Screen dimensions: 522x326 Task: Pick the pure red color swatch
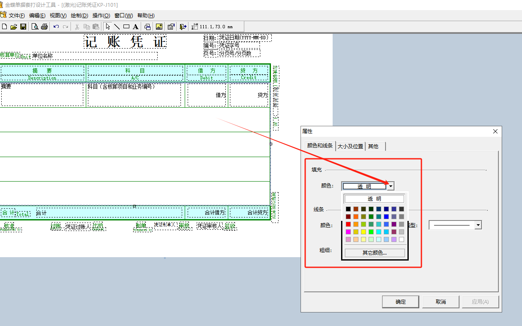click(x=348, y=224)
